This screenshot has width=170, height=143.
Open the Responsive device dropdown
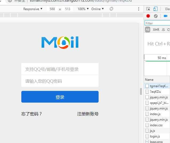click(33, 9)
